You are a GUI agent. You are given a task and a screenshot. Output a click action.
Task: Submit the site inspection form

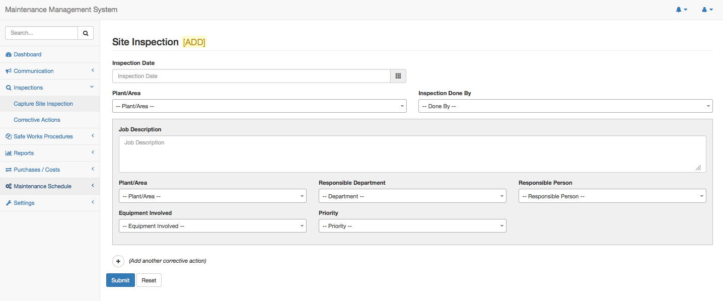pos(120,280)
